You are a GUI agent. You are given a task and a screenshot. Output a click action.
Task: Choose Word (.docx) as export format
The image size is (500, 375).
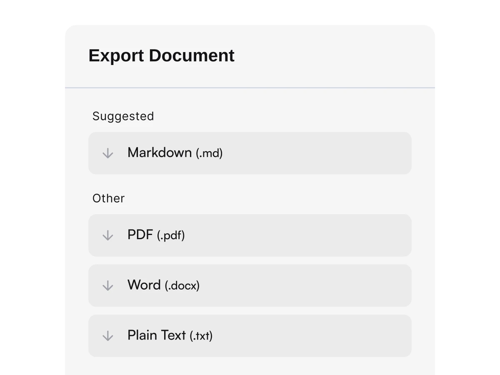(x=250, y=285)
